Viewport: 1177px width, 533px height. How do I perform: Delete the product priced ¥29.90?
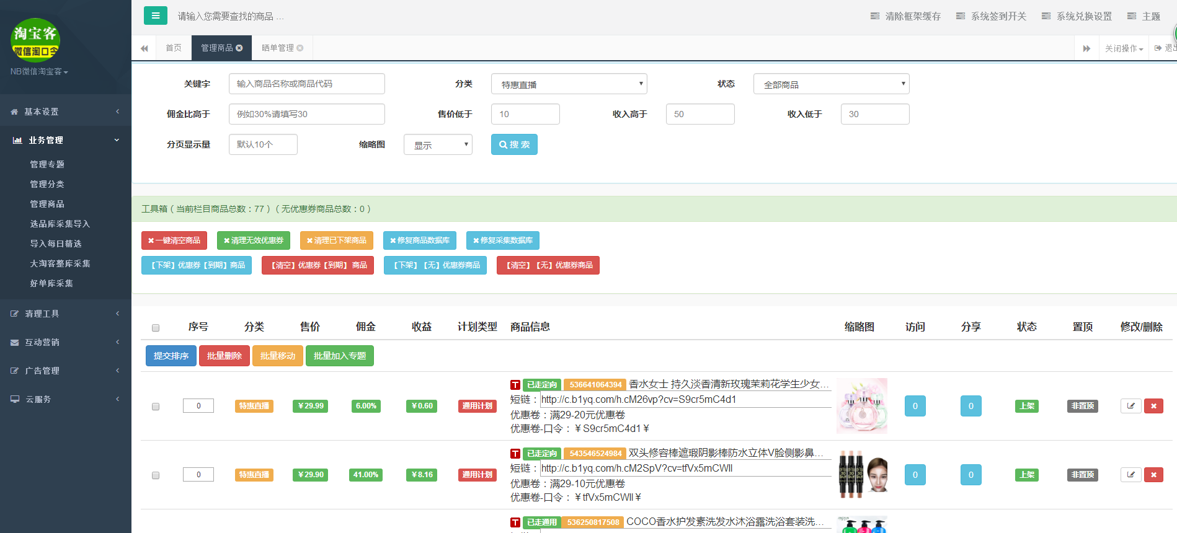[x=1153, y=475]
